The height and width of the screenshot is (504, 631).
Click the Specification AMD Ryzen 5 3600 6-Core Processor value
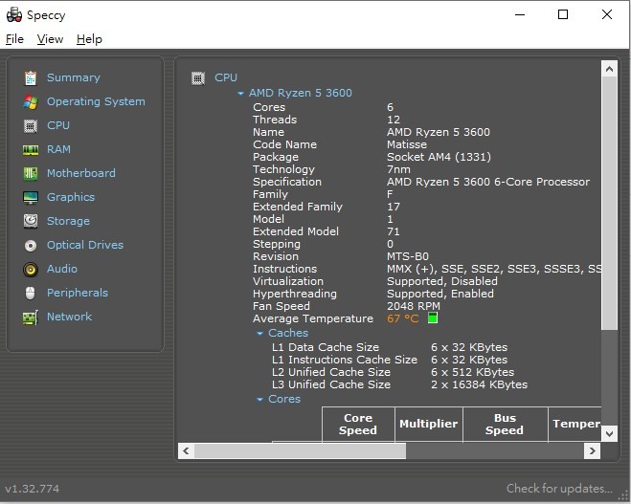(x=488, y=182)
